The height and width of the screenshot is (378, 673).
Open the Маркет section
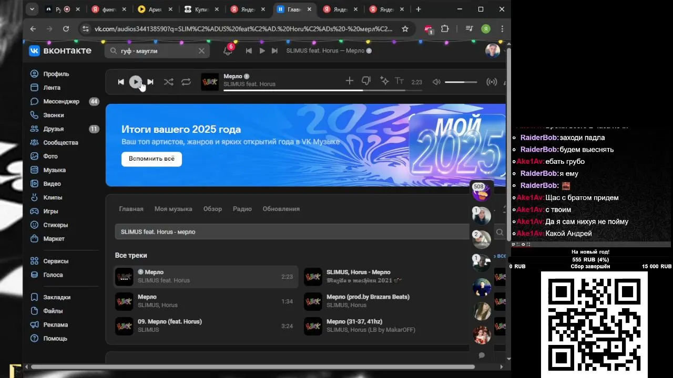[54, 238]
